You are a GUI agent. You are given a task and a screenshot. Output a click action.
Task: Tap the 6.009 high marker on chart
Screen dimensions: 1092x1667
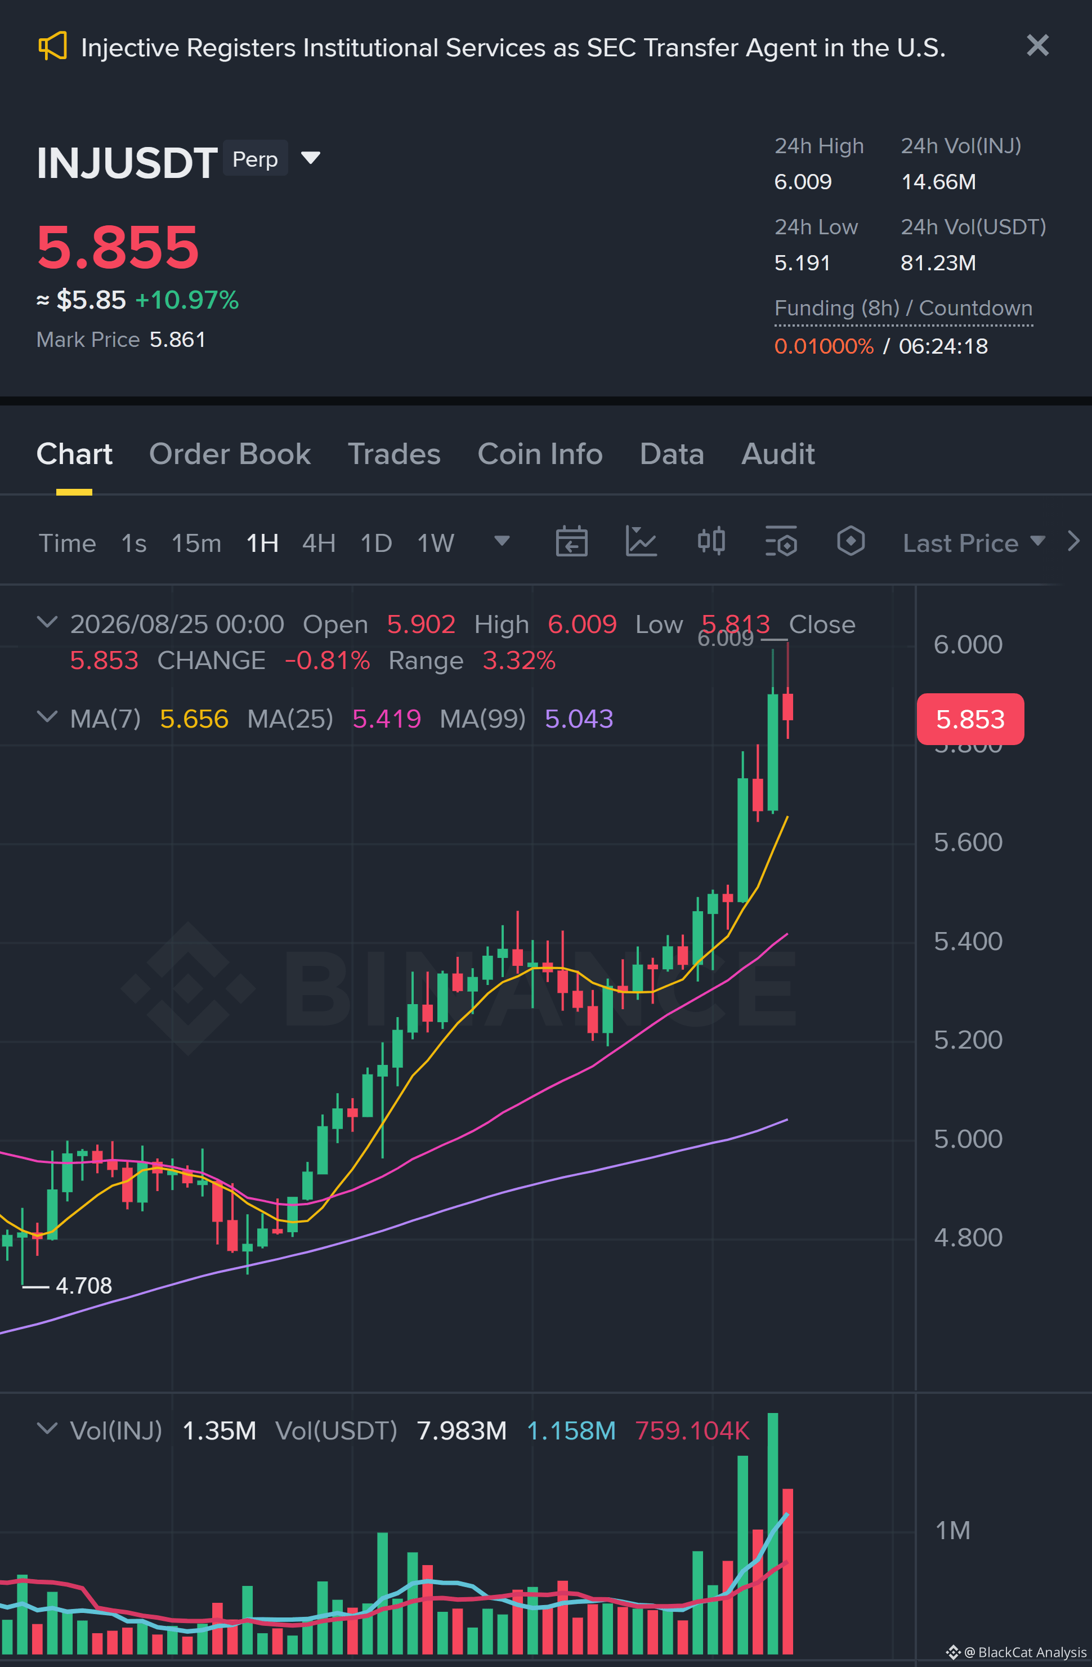pos(725,639)
